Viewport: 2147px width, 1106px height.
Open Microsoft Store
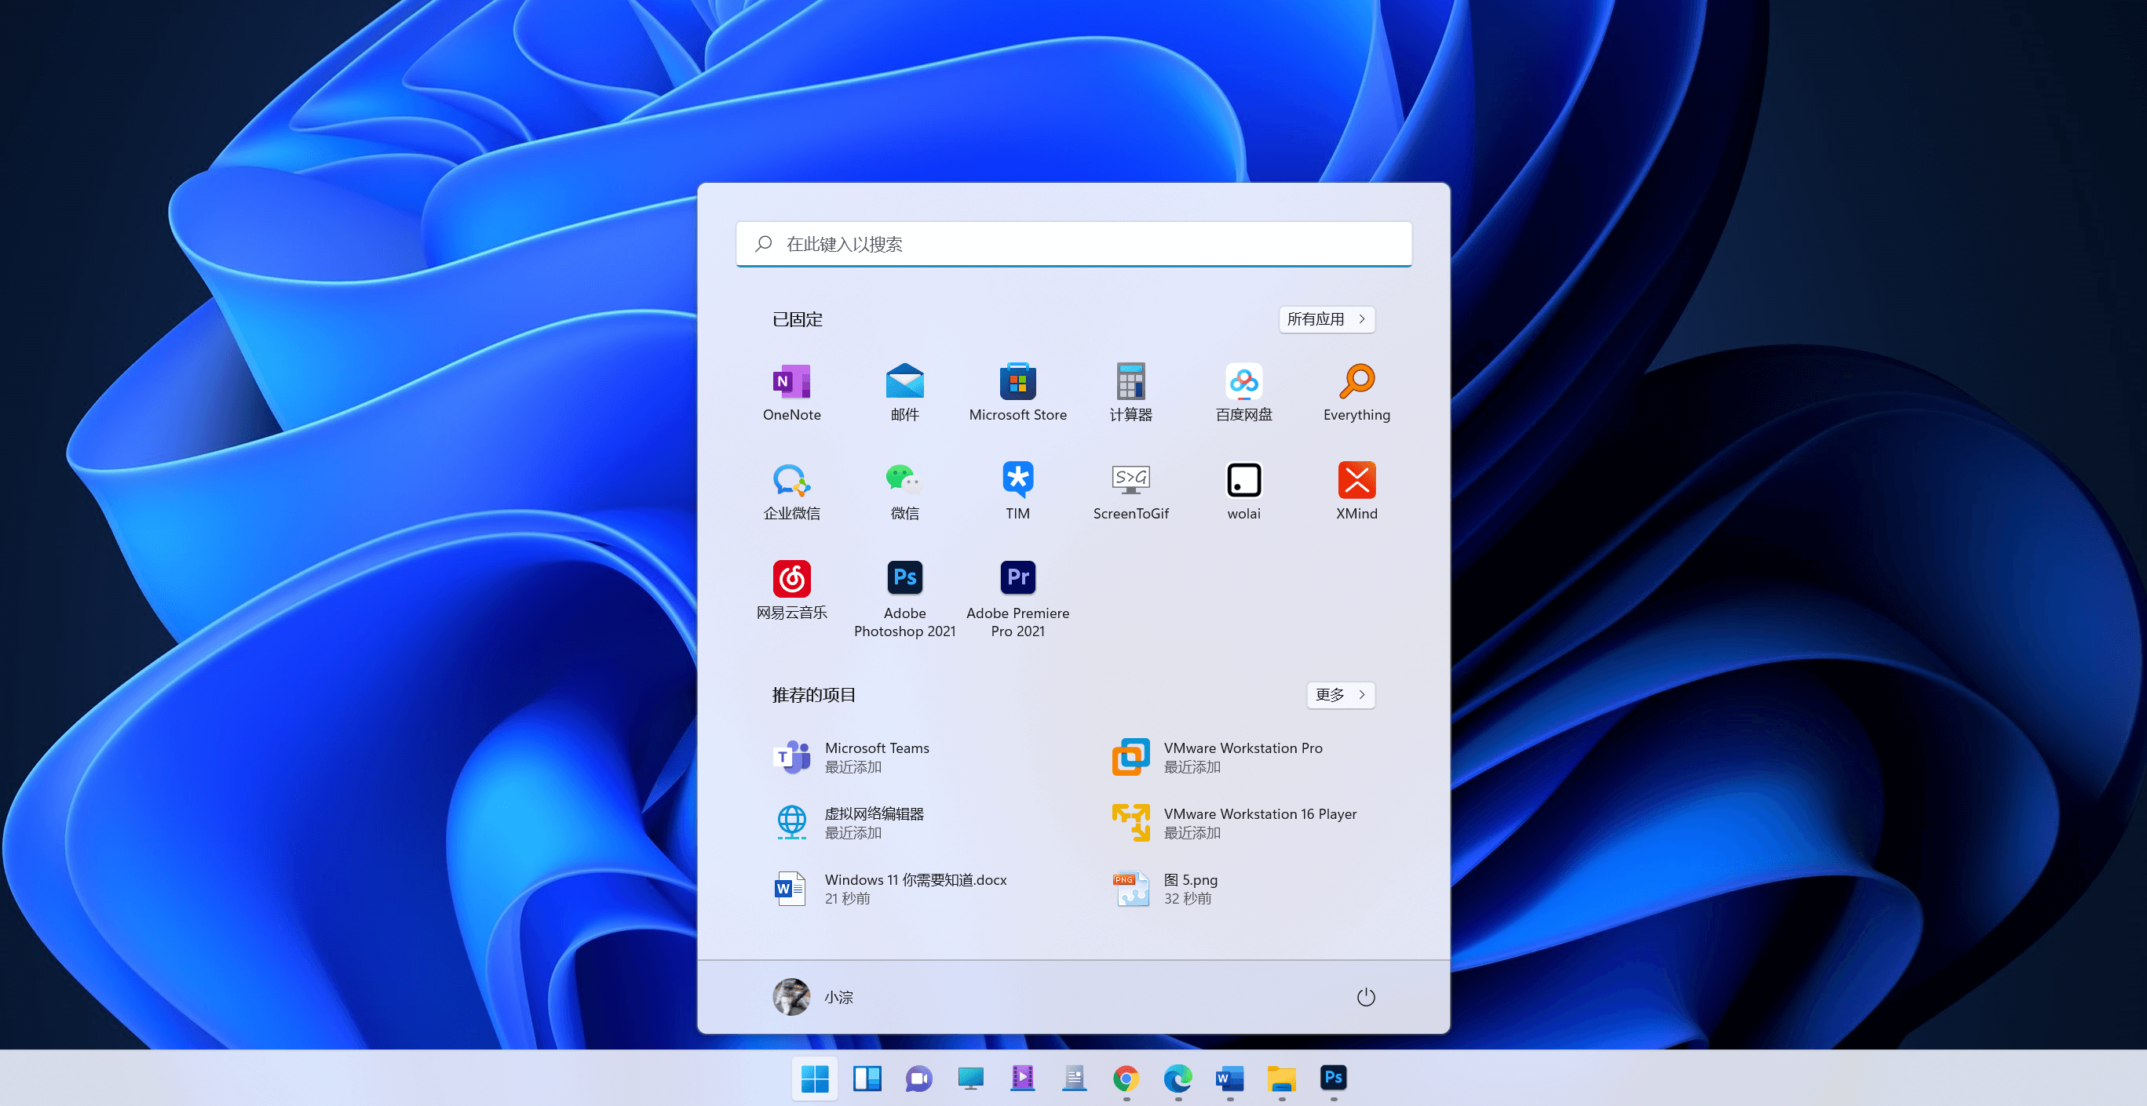point(1017,391)
